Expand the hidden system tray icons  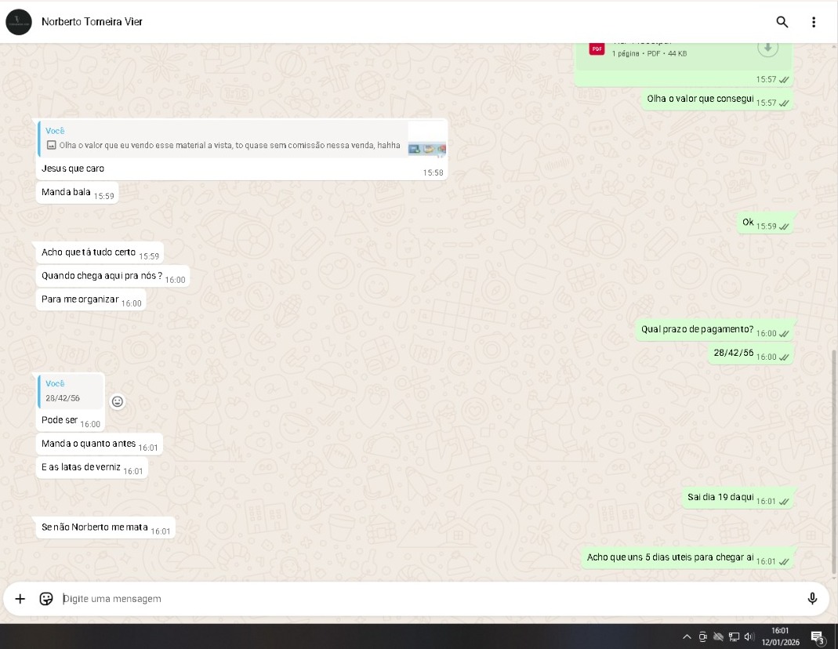[x=687, y=636]
